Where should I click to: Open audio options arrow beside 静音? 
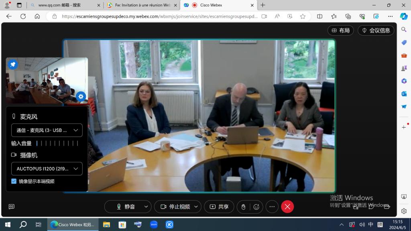[x=146, y=207]
